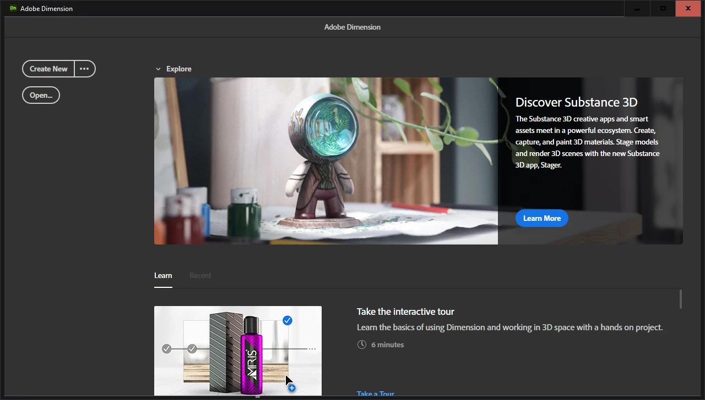Image resolution: width=705 pixels, height=400 pixels.
Task: Click the Learn More button
Action: coord(542,218)
